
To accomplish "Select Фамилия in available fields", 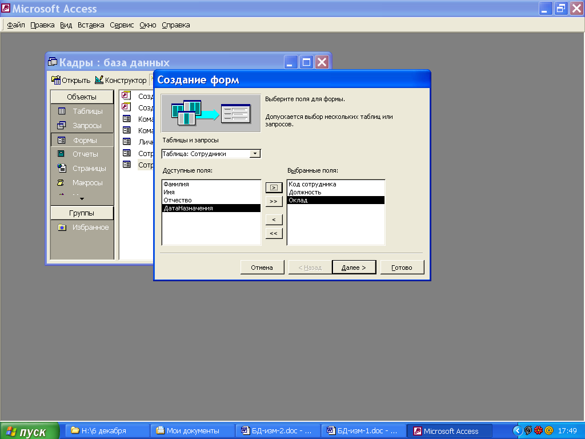I will point(211,184).
